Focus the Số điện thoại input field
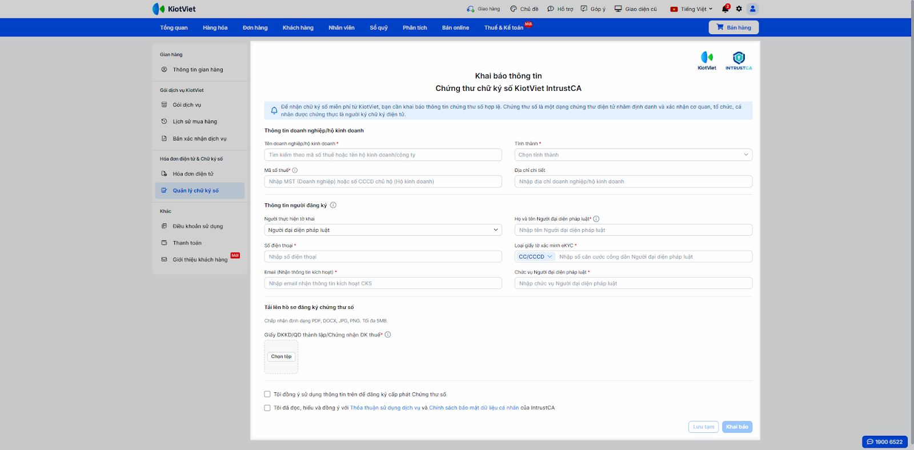The height and width of the screenshot is (450, 914). pos(383,257)
